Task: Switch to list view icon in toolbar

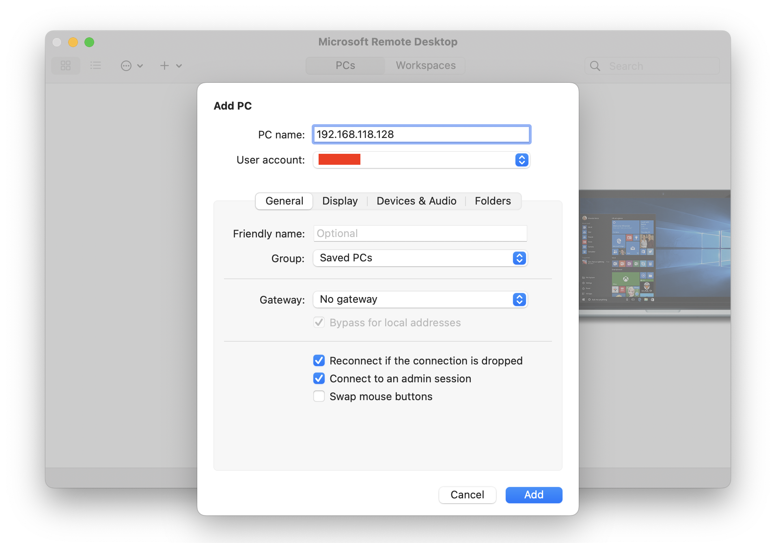Action: [x=96, y=66]
